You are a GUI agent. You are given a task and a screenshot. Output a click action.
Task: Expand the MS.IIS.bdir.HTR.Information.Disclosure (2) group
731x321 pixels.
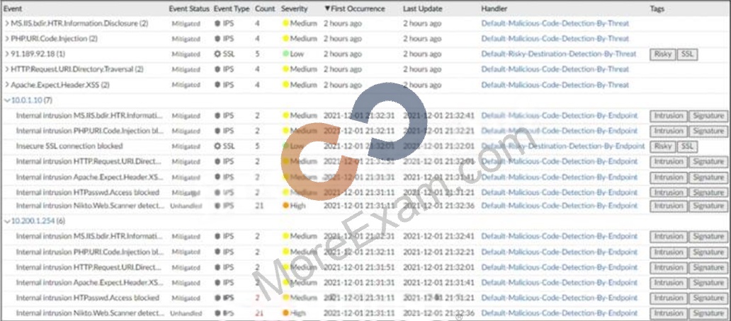click(x=6, y=23)
